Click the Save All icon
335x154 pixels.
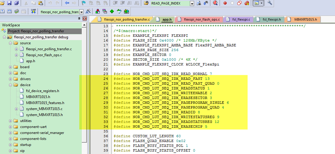pyautogui.click(x=16, y=3)
